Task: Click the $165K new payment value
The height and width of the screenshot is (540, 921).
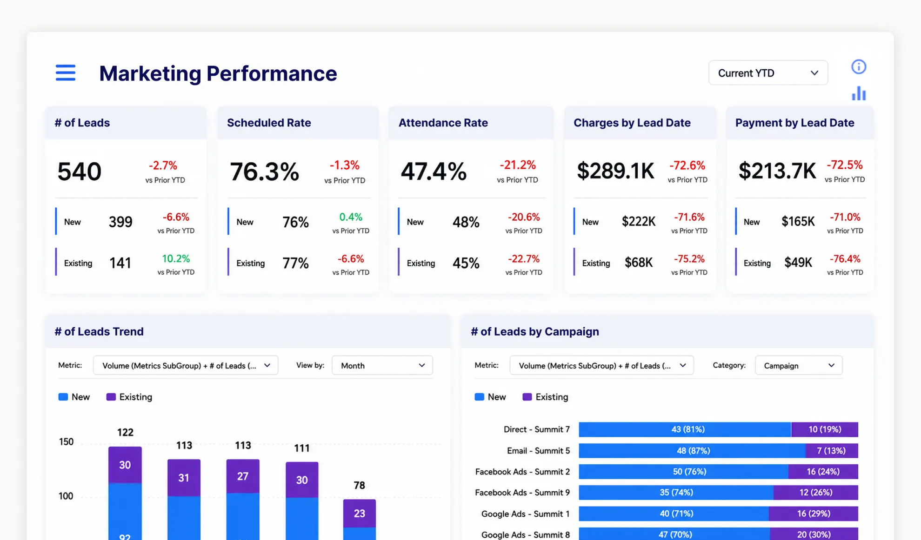Action: (x=798, y=222)
